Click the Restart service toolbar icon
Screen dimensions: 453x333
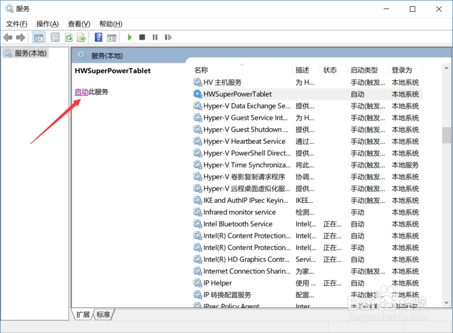(x=168, y=37)
